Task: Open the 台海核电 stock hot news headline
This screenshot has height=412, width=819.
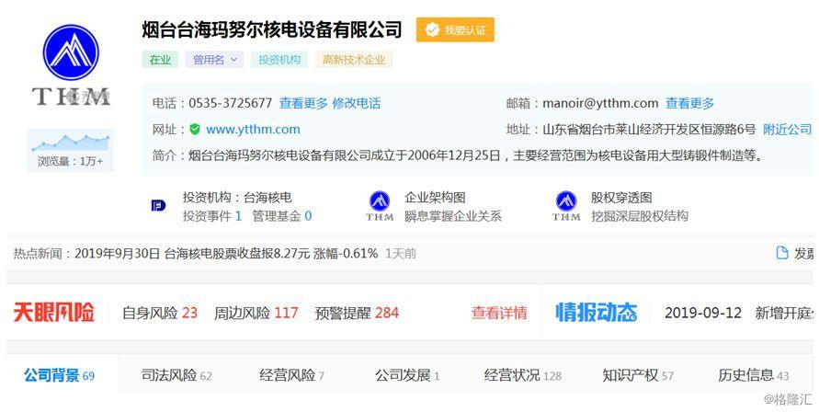Action: pyautogui.click(x=226, y=254)
